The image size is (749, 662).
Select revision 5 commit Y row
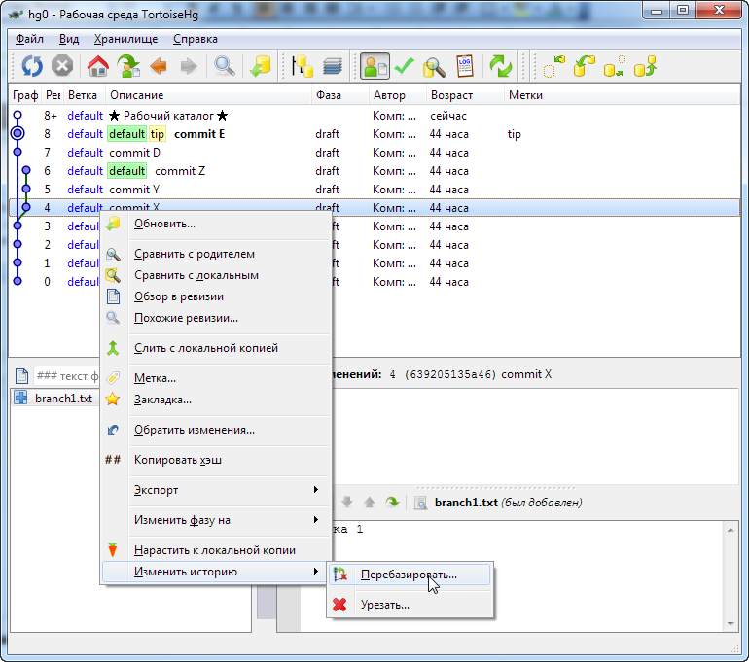coord(374,190)
